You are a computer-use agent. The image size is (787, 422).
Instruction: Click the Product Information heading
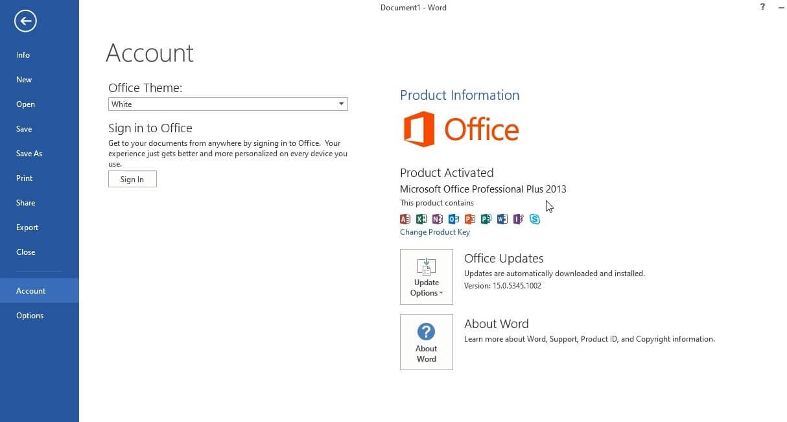460,95
